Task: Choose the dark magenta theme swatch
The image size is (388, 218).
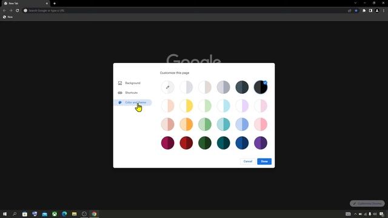Action: pos(168,143)
